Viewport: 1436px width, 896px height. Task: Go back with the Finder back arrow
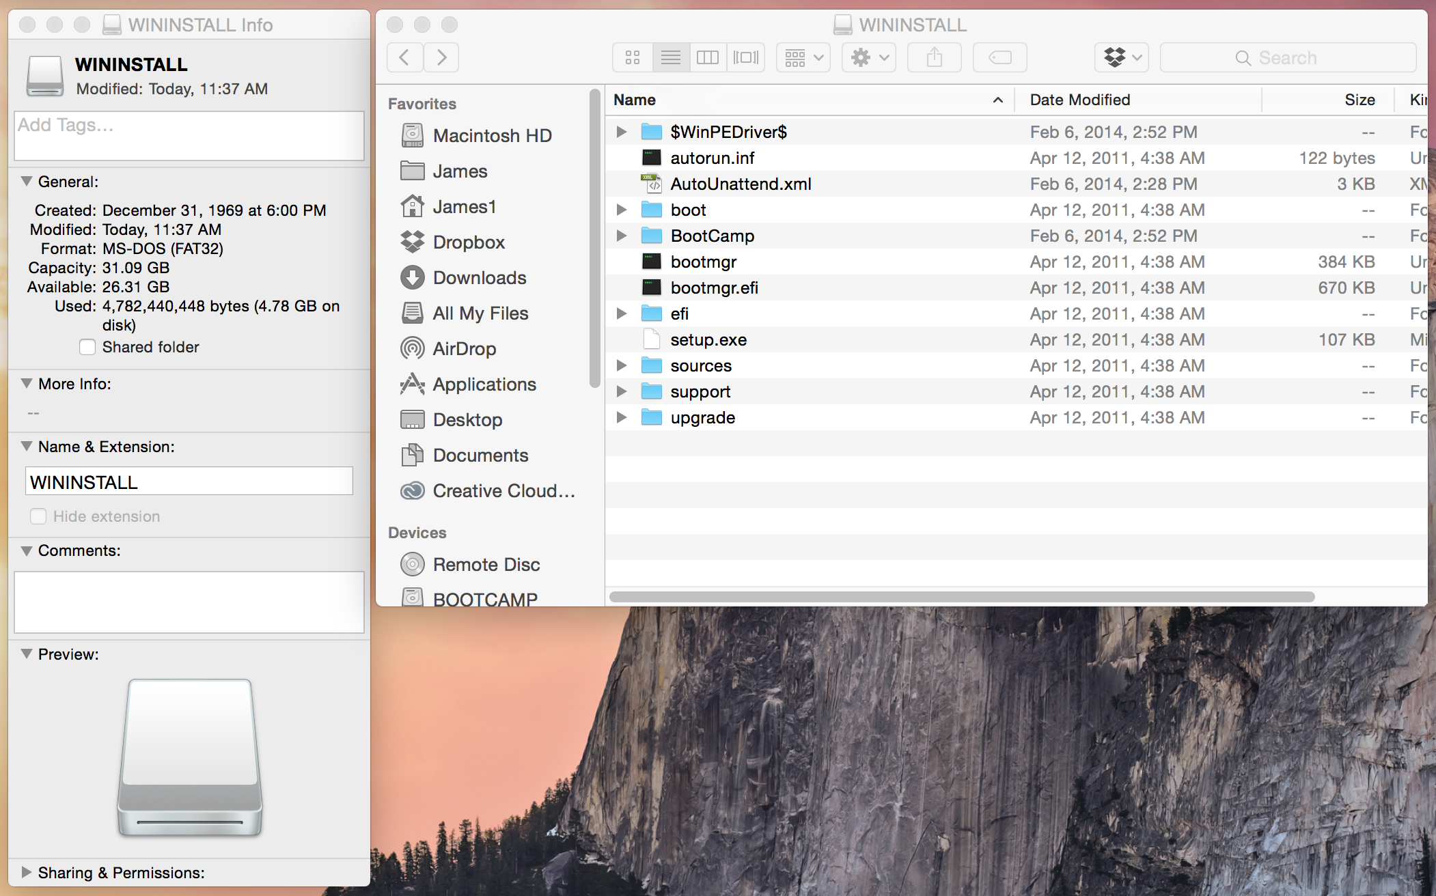(x=404, y=57)
